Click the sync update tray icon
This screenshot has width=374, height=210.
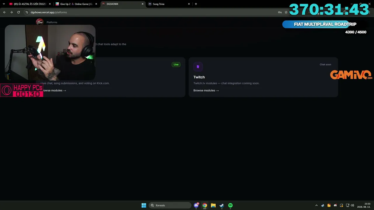(341, 205)
